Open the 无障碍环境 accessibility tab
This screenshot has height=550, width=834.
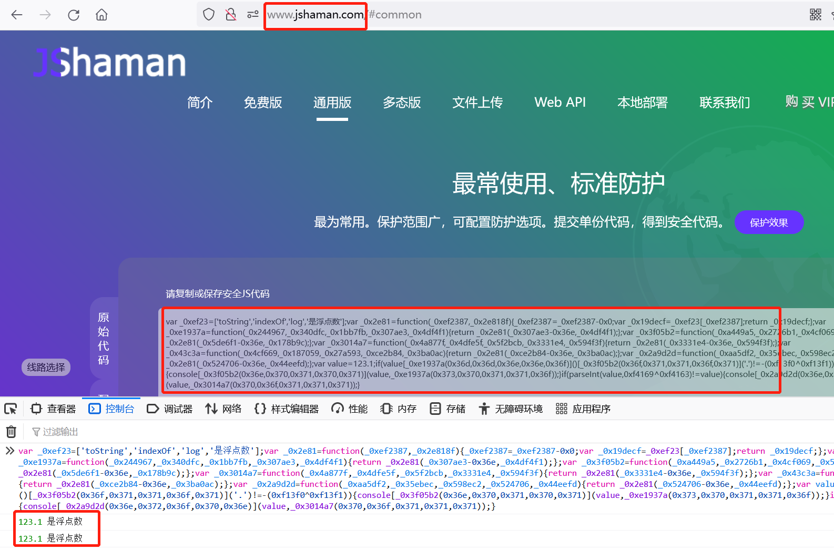tap(511, 409)
